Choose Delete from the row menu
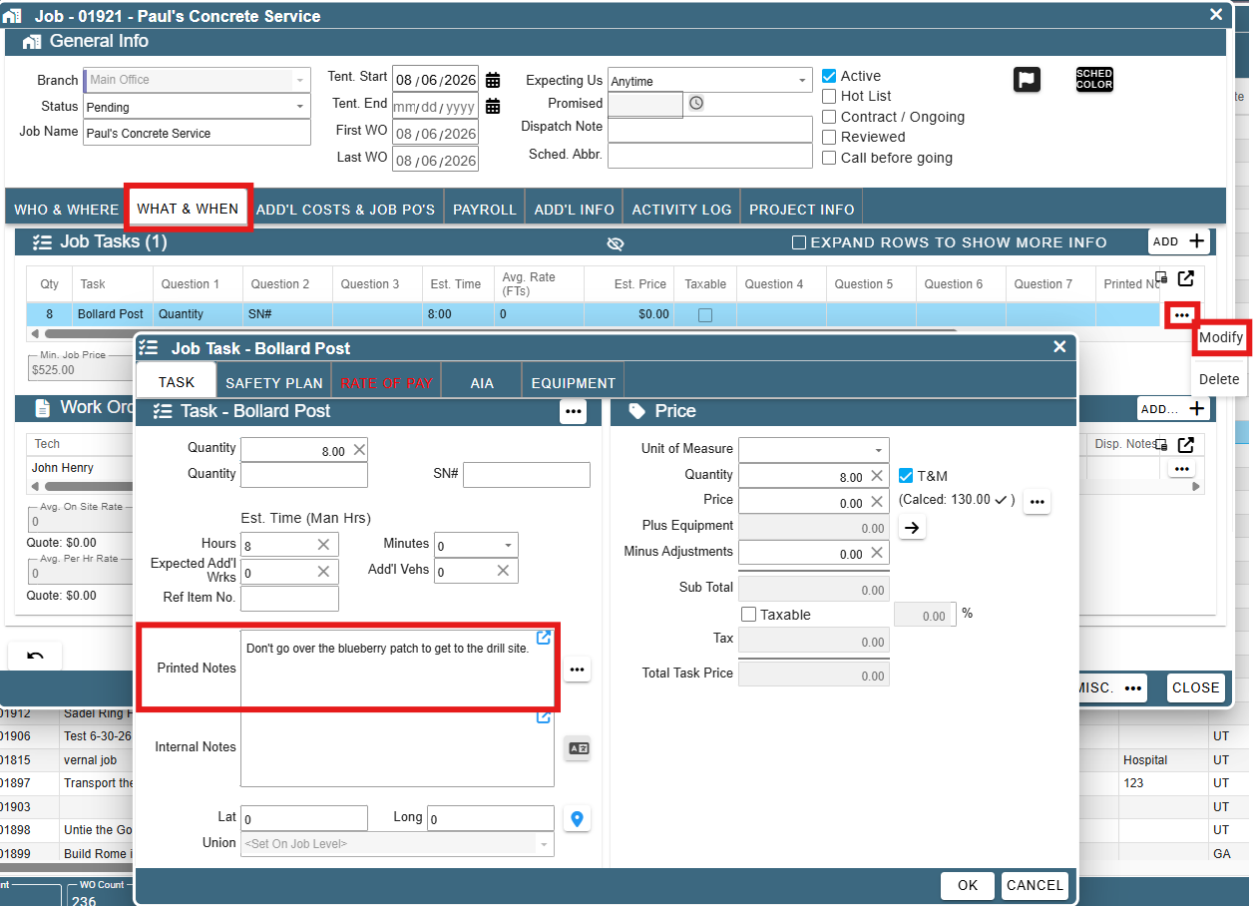1253x906 pixels. click(x=1219, y=379)
